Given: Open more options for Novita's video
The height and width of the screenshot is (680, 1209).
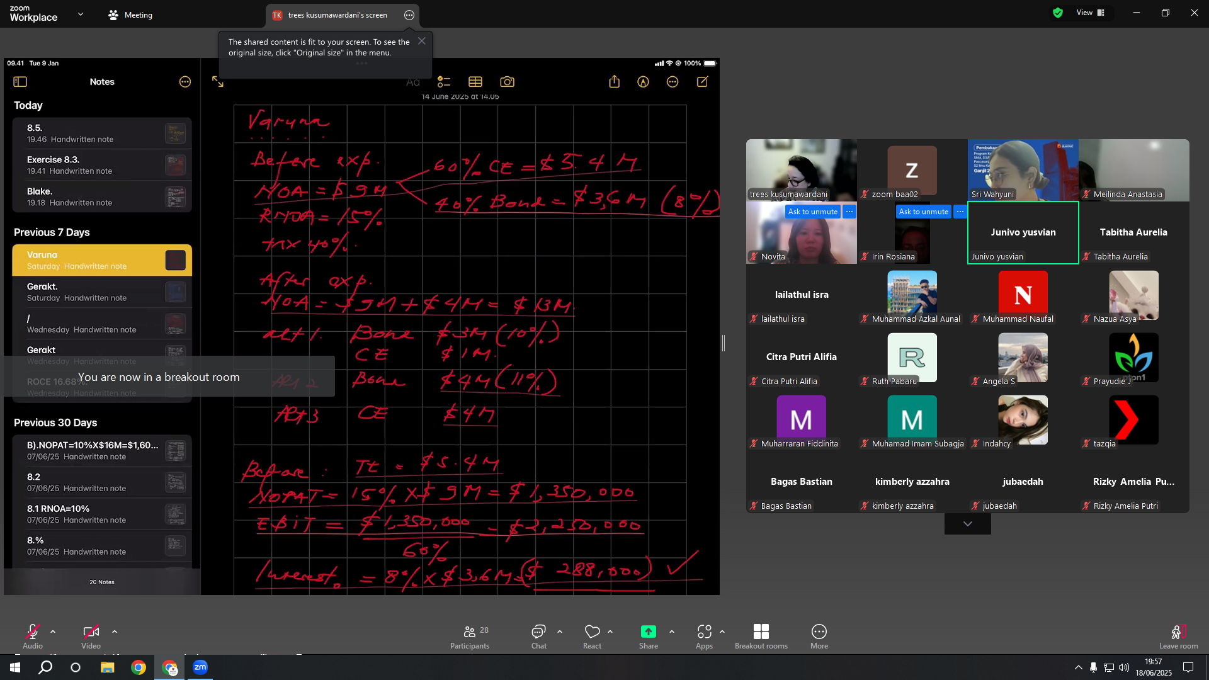Looking at the screenshot, I should pos(849,212).
